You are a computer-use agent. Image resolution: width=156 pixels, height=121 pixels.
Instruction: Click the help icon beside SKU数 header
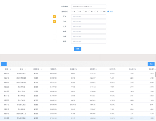(x=134, y=69)
